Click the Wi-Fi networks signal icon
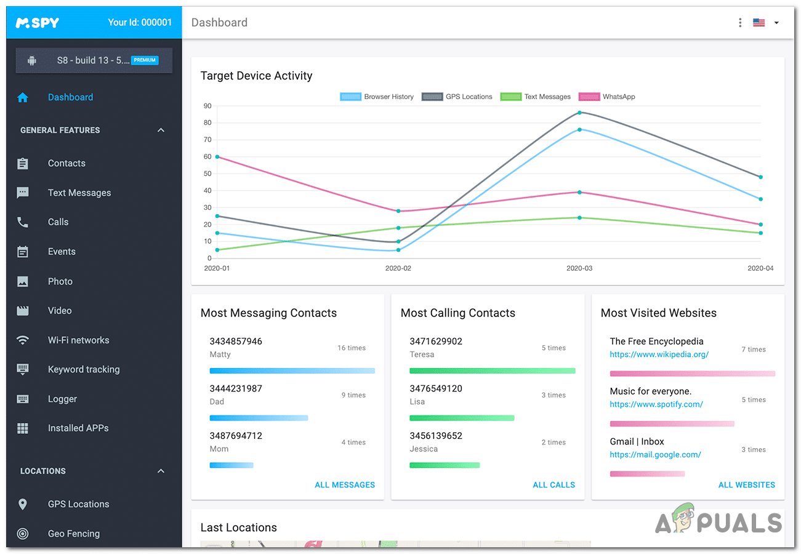This screenshot has height=554, width=801. pyautogui.click(x=23, y=340)
